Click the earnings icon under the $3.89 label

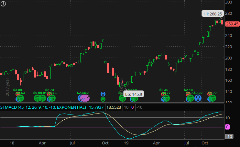tap(18, 94)
